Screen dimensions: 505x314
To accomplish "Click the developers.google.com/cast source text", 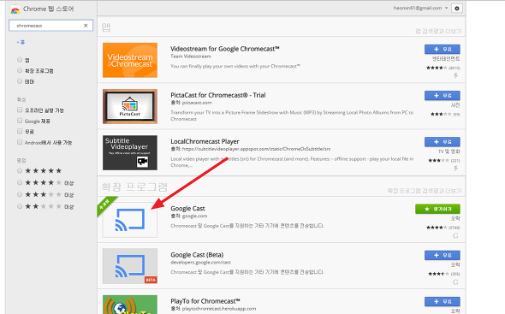I will pyautogui.click(x=200, y=263).
